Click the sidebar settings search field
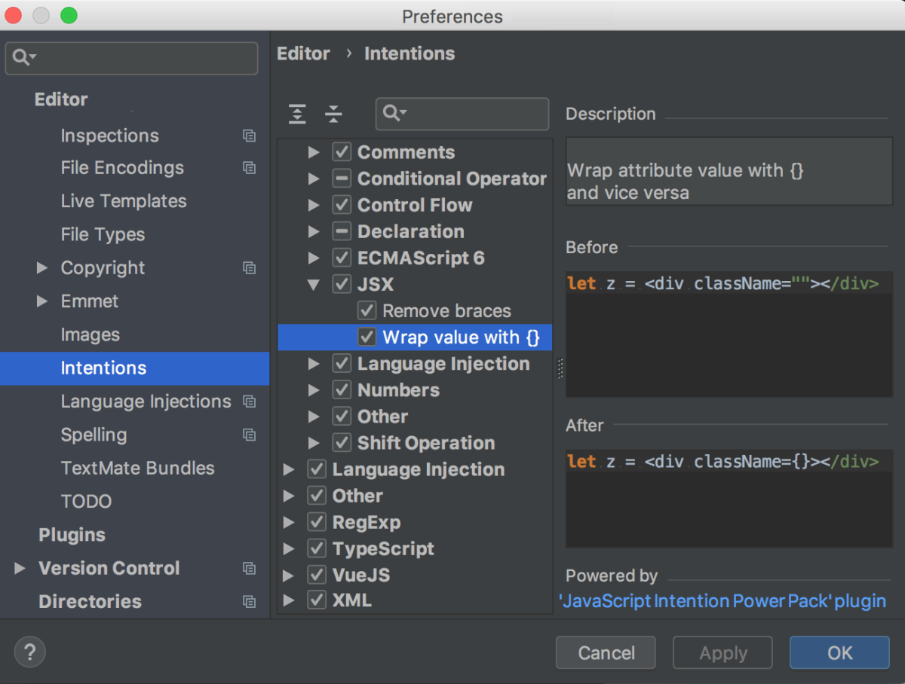The width and height of the screenshot is (905, 684). point(131,58)
